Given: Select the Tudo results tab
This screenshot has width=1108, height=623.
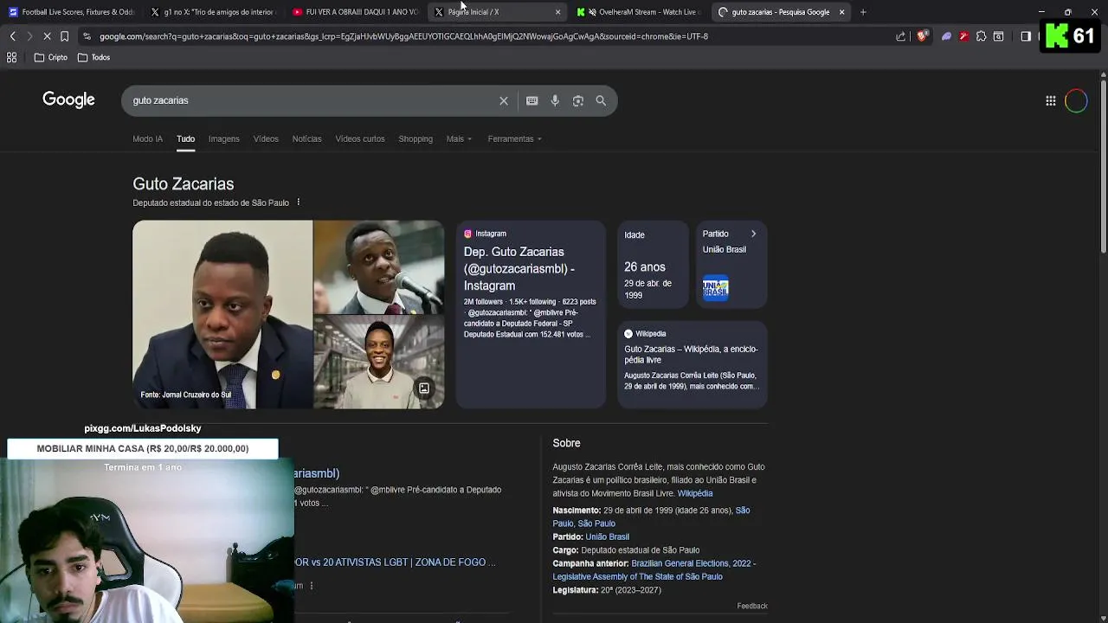Looking at the screenshot, I should point(185,138).
